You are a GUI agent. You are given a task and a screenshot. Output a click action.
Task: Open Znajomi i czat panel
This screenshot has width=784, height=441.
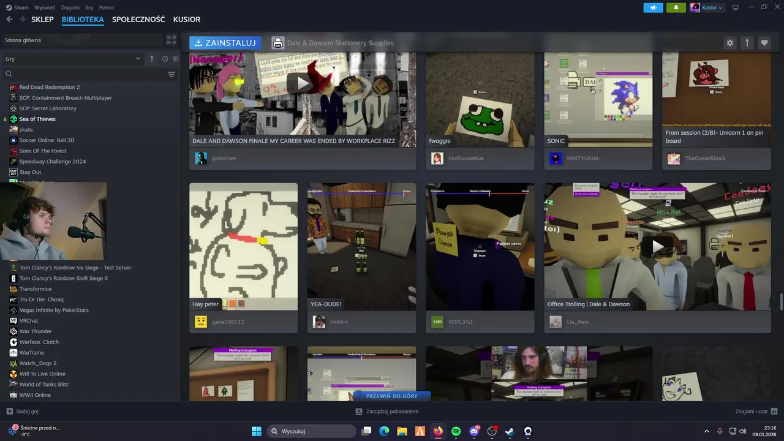click(756, 412)
